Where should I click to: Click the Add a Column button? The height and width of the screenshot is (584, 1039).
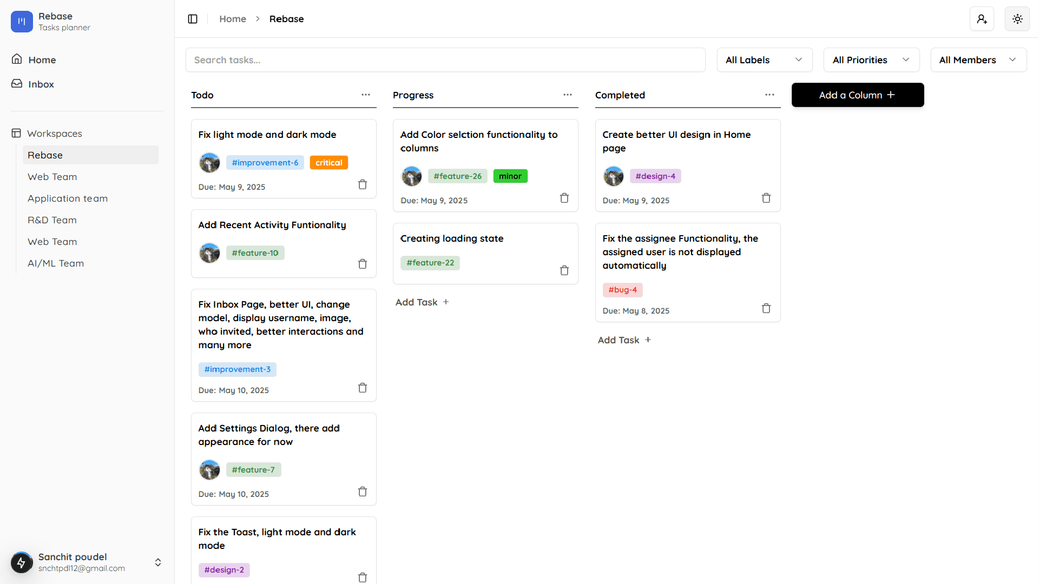coord(857,95)
